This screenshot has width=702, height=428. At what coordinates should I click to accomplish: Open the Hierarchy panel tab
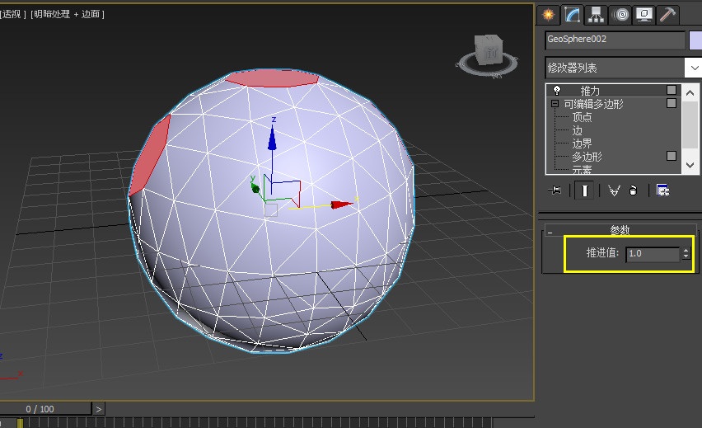[596, 14]
